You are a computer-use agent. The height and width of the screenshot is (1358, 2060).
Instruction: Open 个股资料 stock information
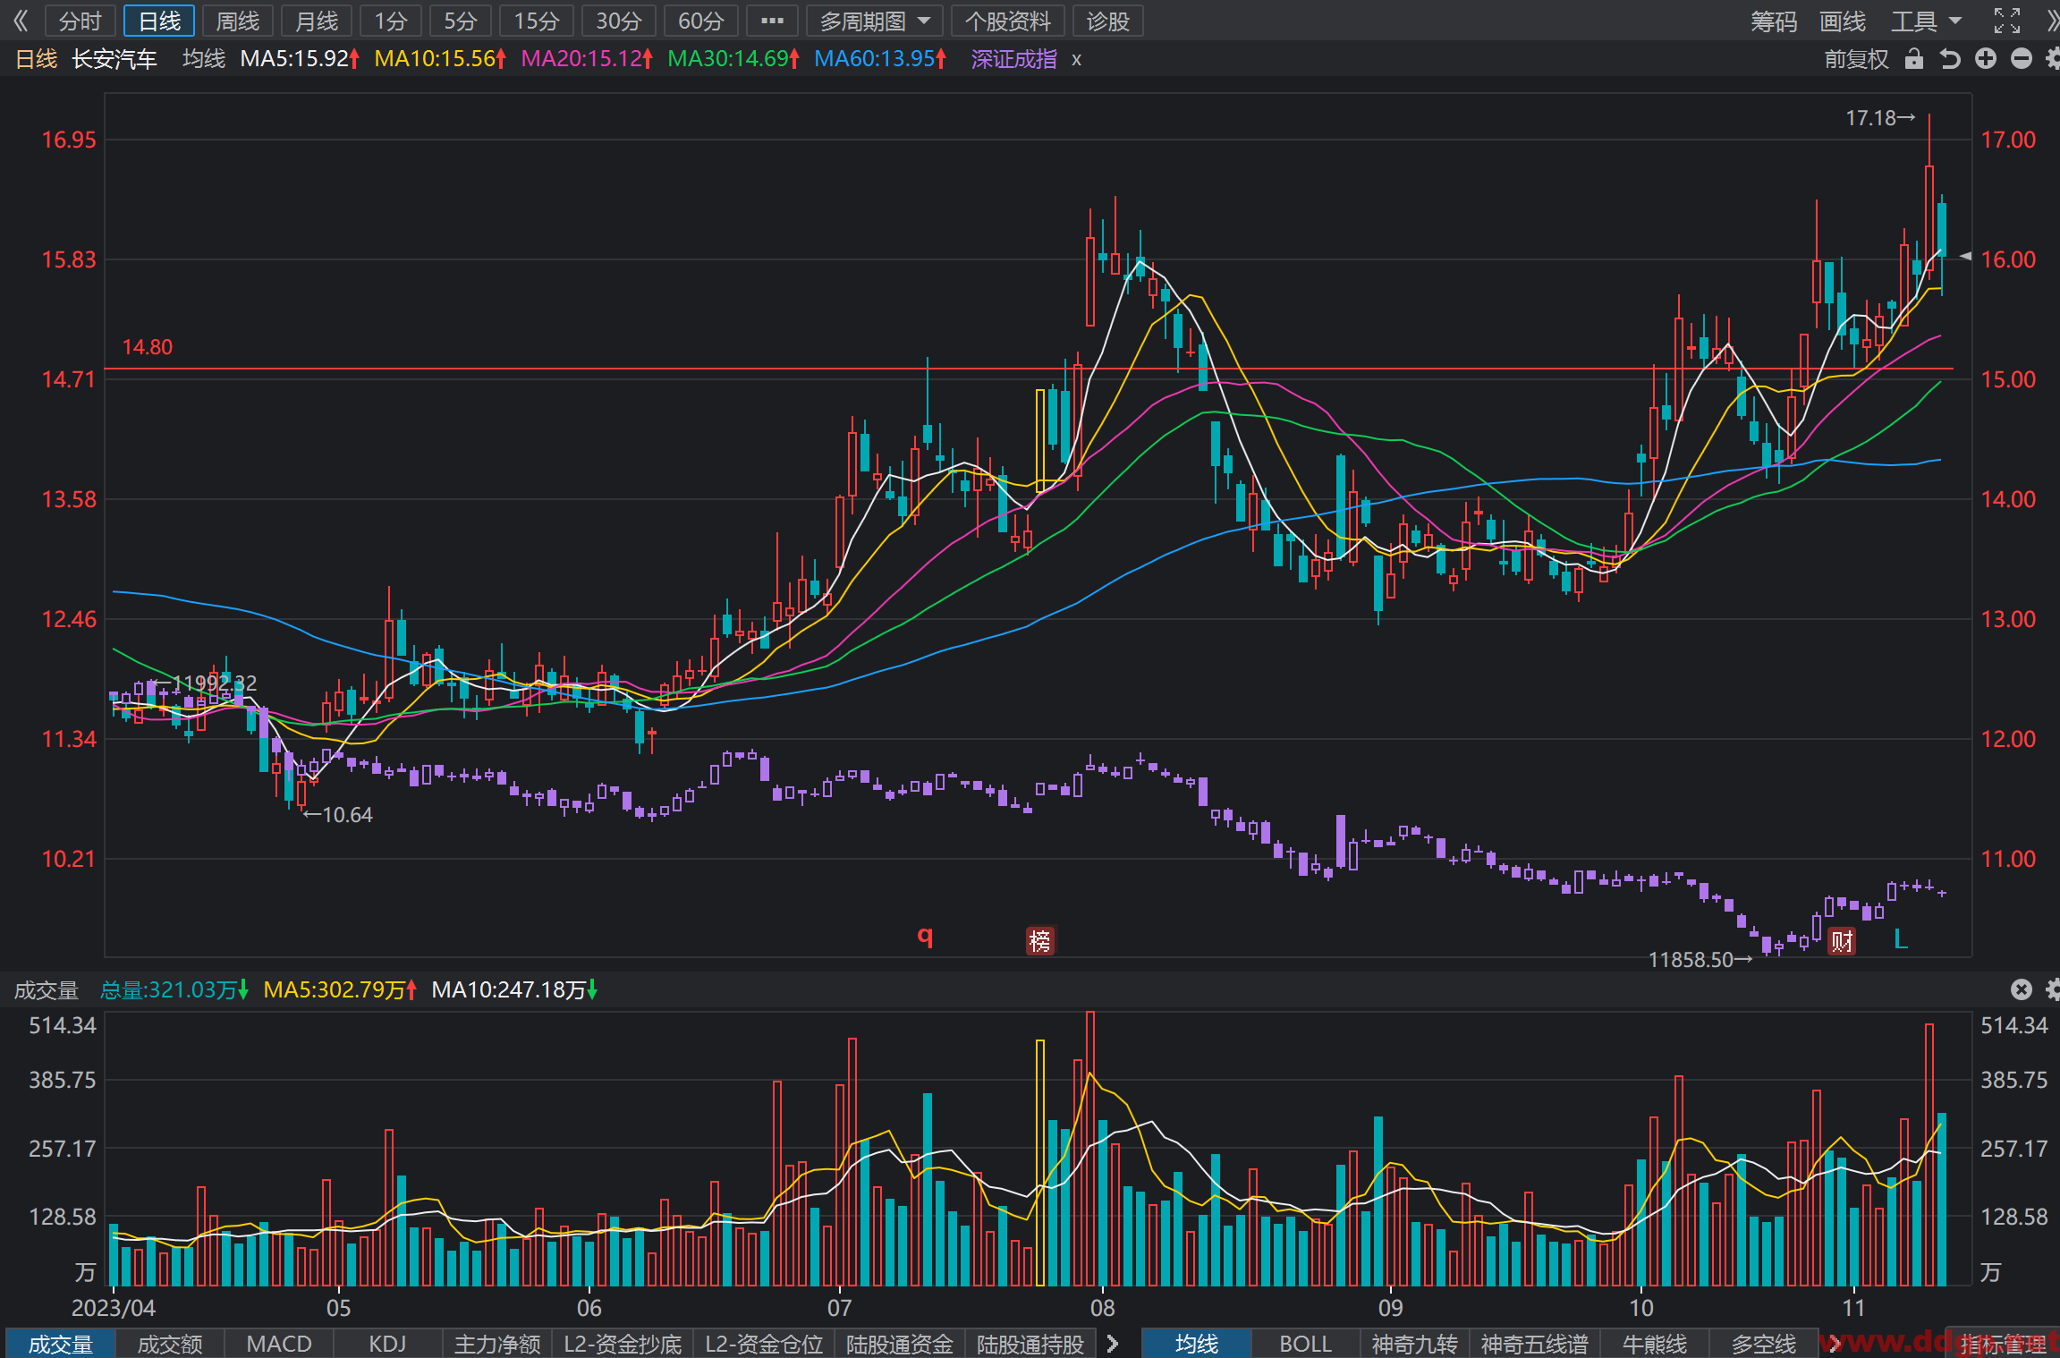(1007, 21)
